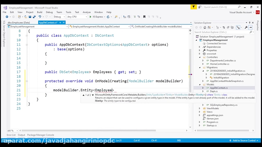Collapse the Controllers folder
262x147 pixels.
pyautogui.click(x=199, y=57)
